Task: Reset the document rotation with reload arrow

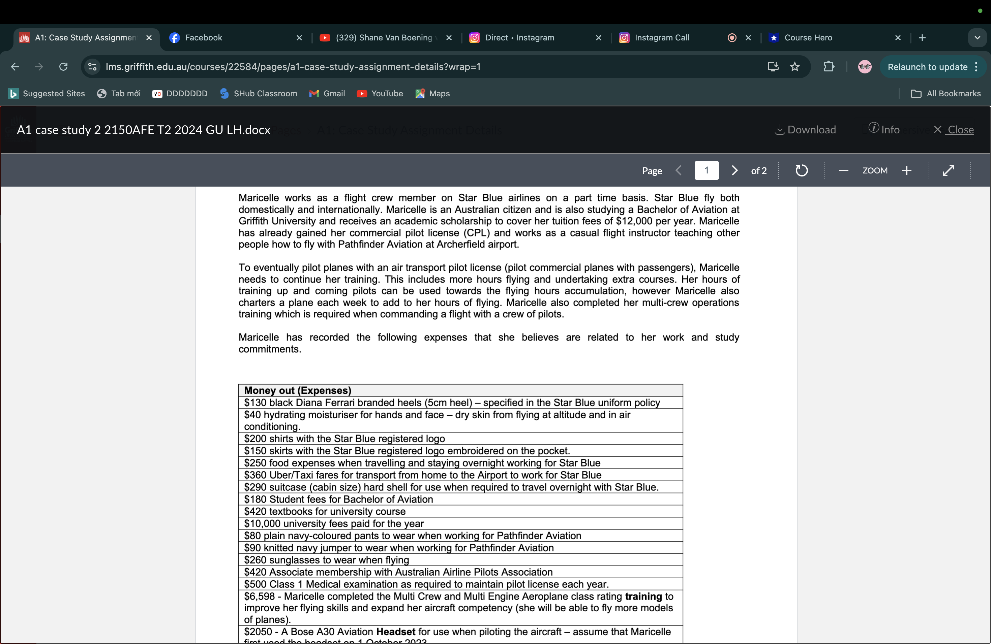Action: pos(802,170)
